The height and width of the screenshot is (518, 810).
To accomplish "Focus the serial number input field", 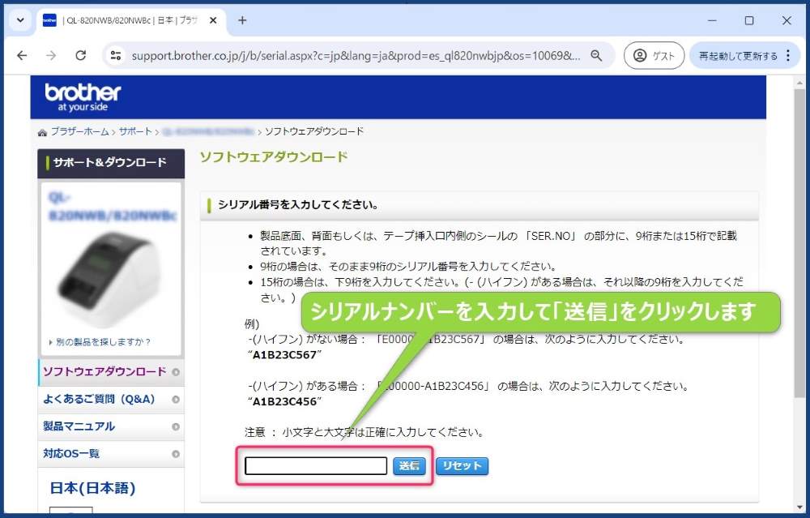I will point(316,466).
